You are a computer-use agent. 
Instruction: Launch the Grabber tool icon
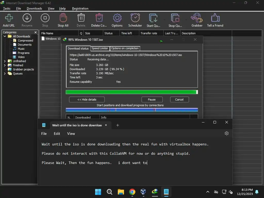point(197,18)
